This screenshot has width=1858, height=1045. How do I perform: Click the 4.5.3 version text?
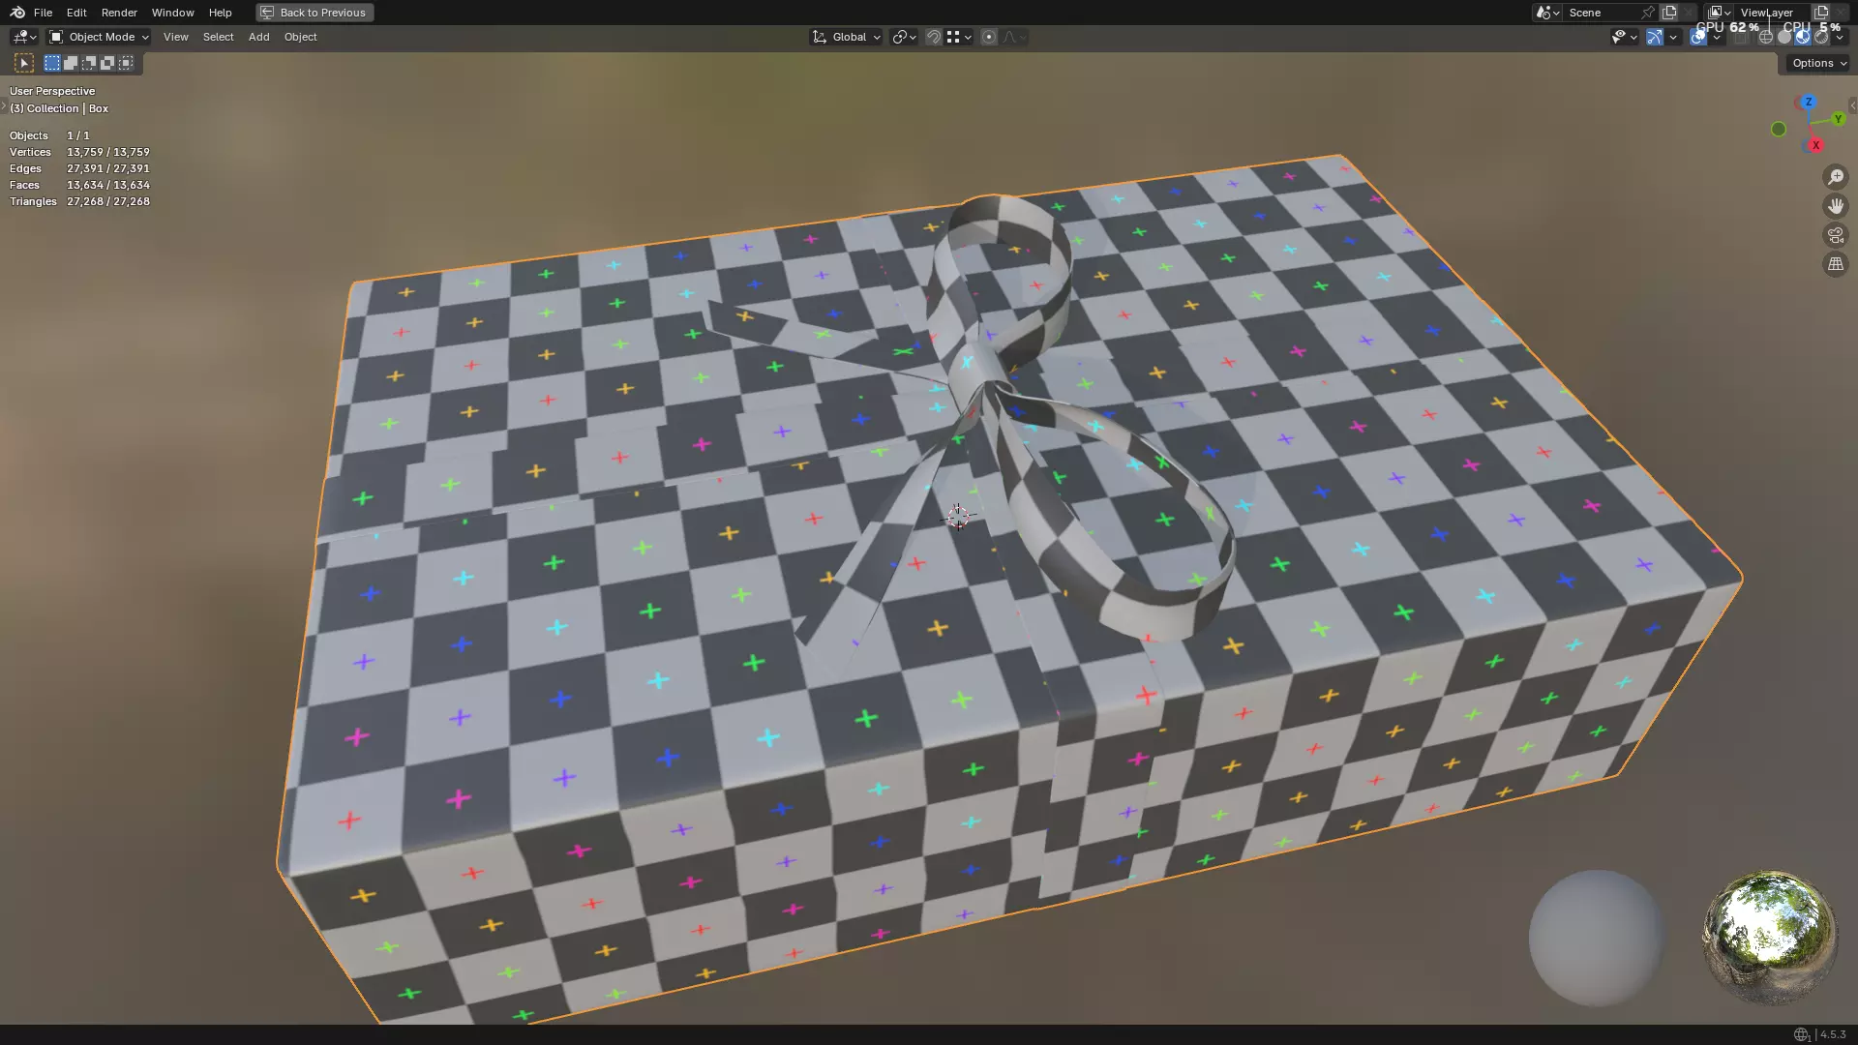[1833, 1034]
